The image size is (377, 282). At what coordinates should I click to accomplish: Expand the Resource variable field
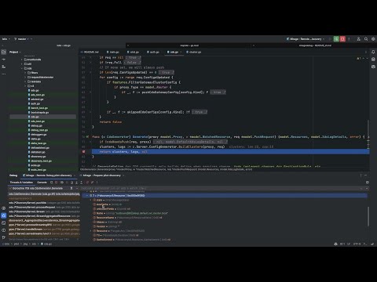pyautogui.click(x=91, y=231)
